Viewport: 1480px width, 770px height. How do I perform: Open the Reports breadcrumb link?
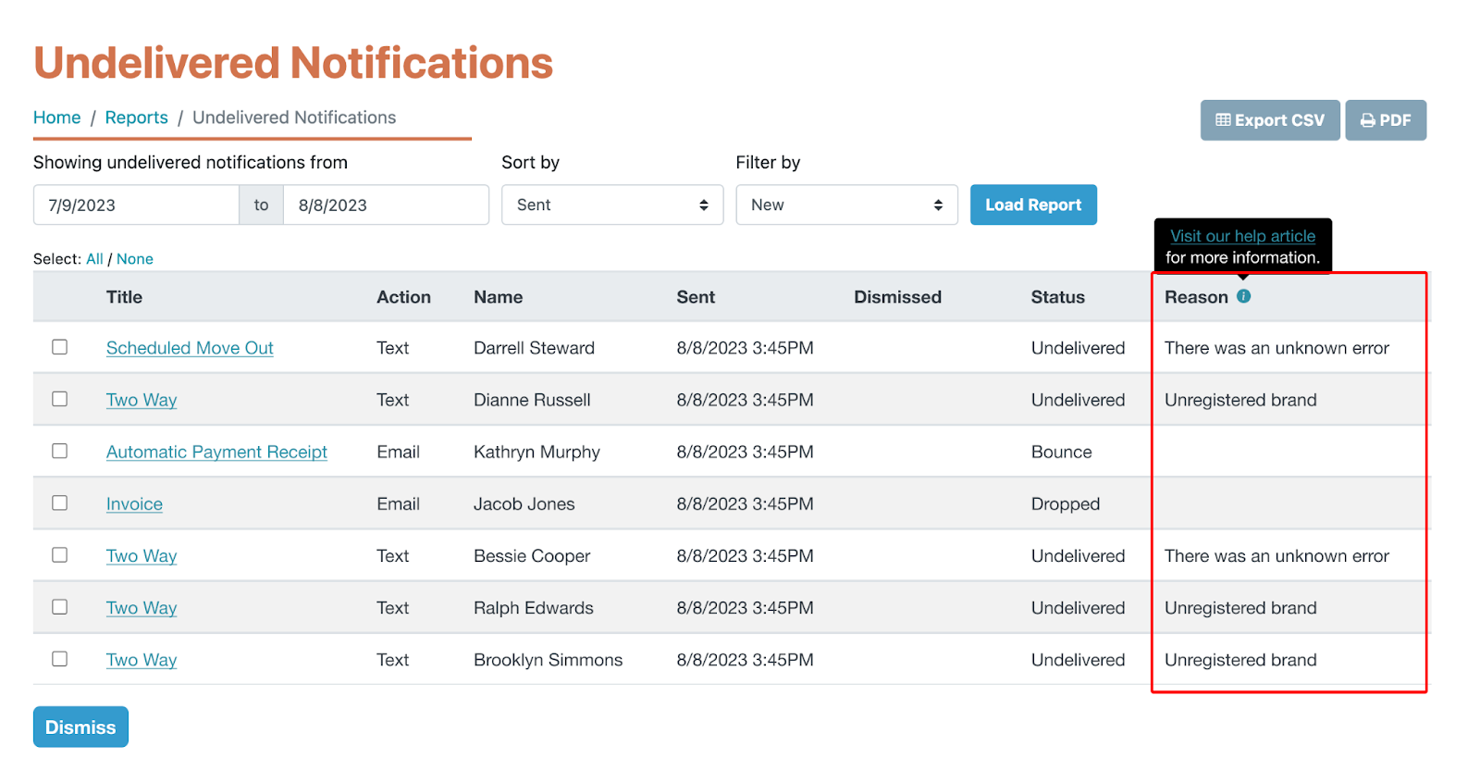pyautogui.click(x=137, y=118)
